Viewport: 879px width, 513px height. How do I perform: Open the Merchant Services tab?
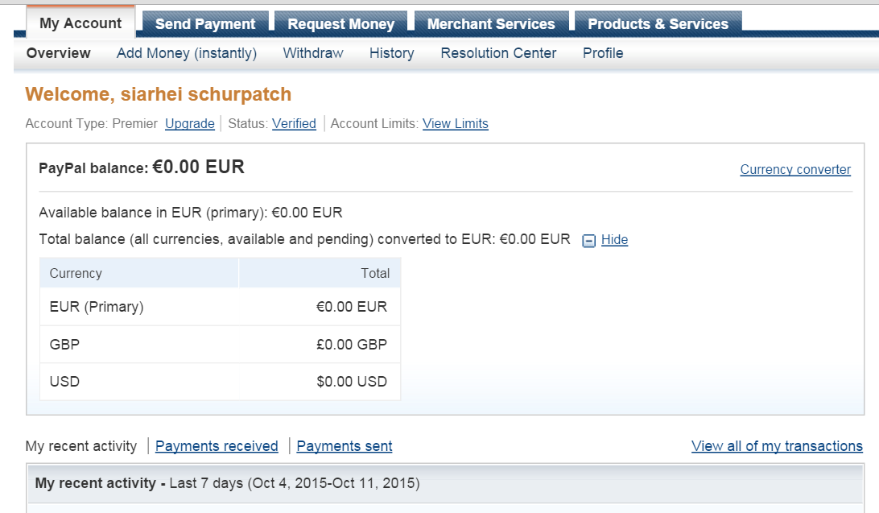click(491, 23)
